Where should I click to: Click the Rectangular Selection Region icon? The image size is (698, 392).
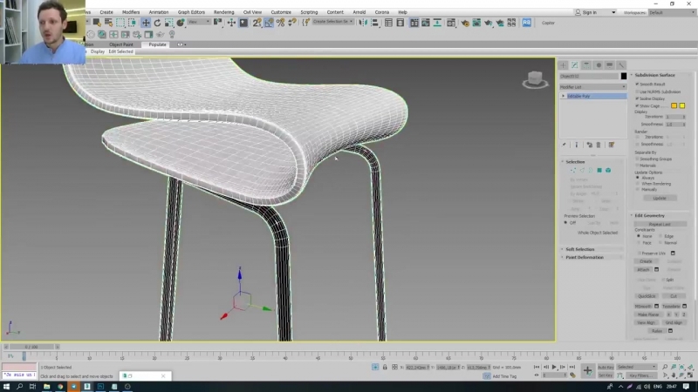coord(120,23)
